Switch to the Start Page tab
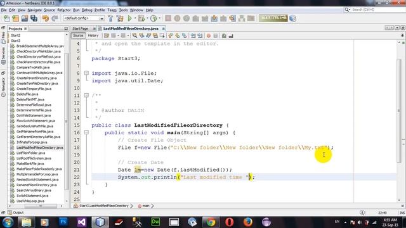Viewport: 406px width, 228px height. (81, 28)
